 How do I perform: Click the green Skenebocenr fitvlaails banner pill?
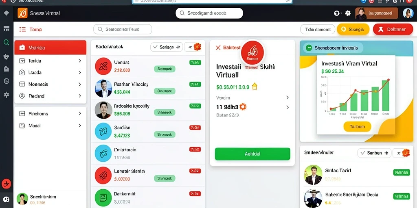pyautogui.click(x=333, y=48)
